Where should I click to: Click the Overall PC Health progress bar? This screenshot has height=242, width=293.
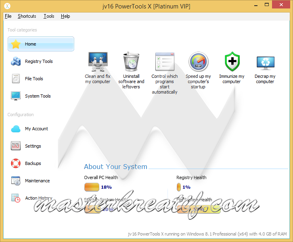click(x=92, y=187)
